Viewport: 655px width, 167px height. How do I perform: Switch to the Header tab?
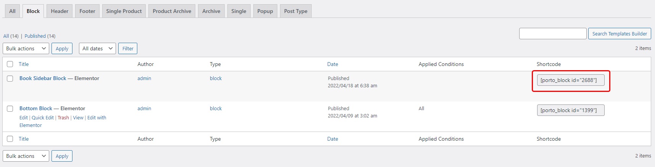[x=60, y=11]
